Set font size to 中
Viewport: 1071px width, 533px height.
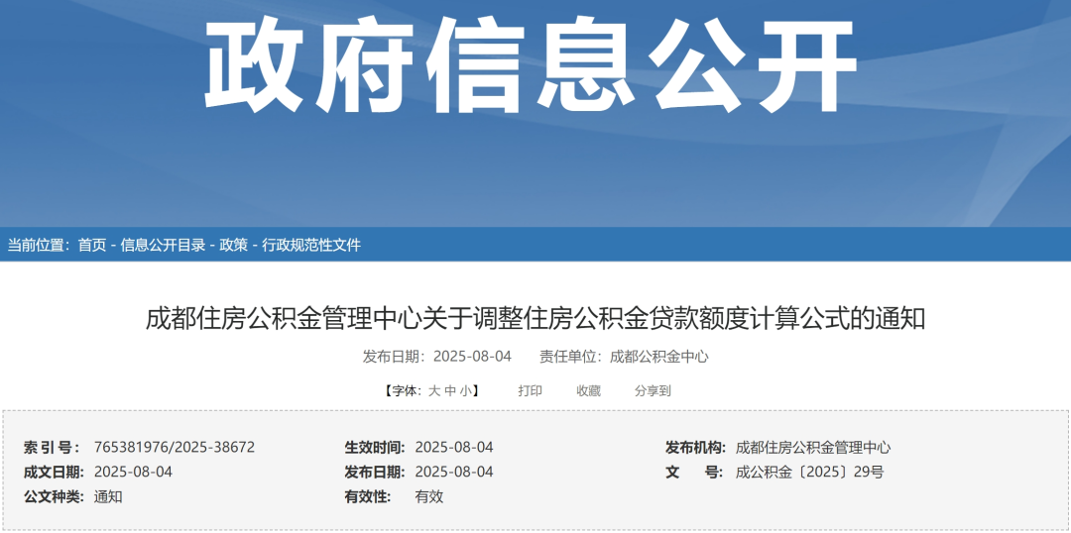point(449,391)
